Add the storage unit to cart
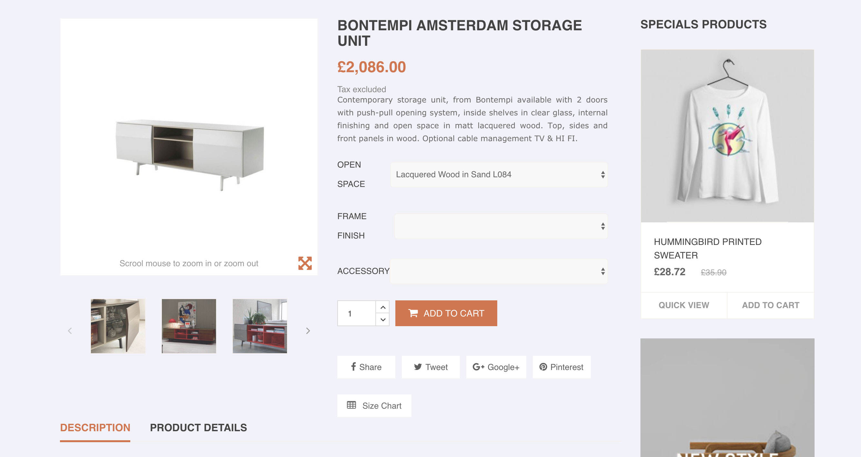This screenshot has height=457, width=861. [x=446, y=313]
